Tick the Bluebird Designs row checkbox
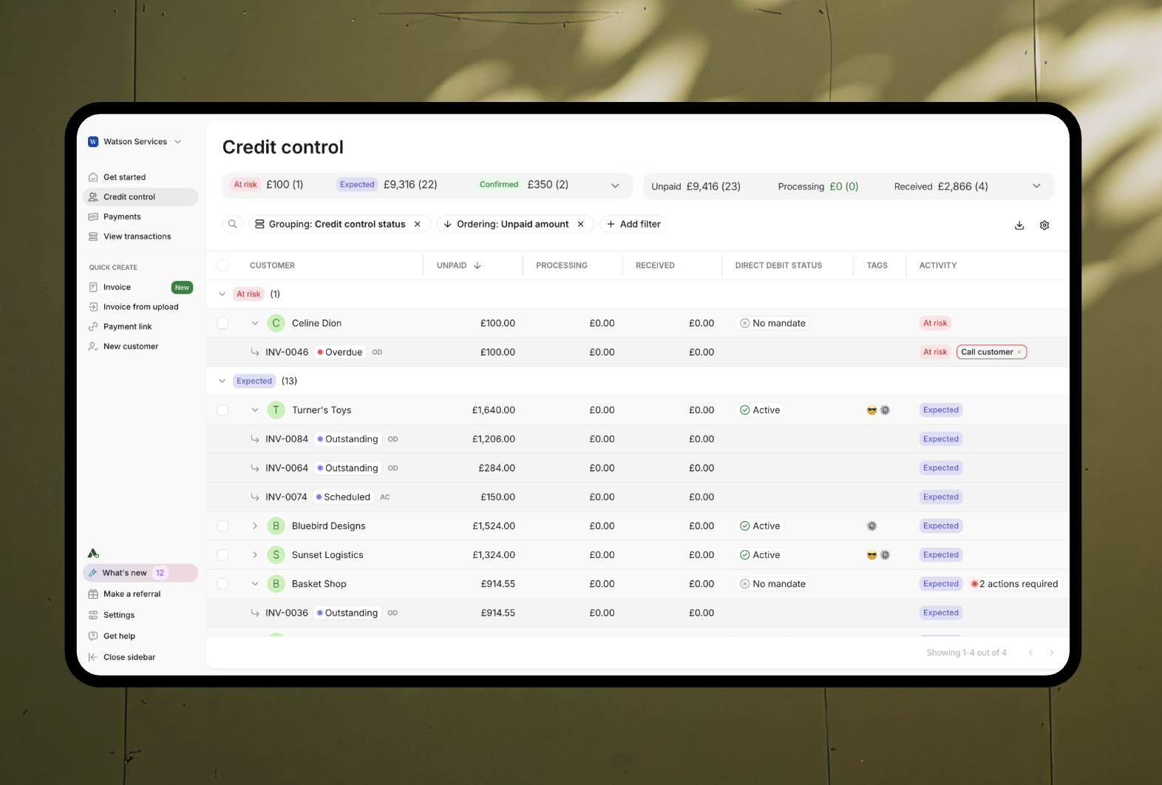 [x=222, y=526]
